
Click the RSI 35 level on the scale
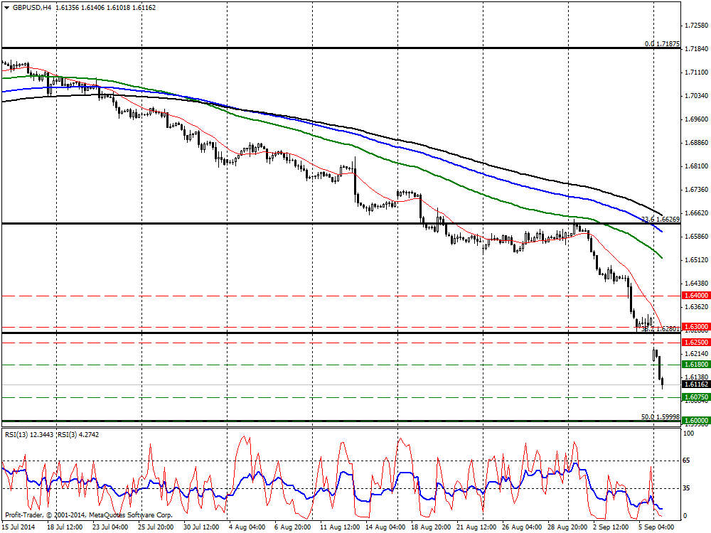point(688,488)
